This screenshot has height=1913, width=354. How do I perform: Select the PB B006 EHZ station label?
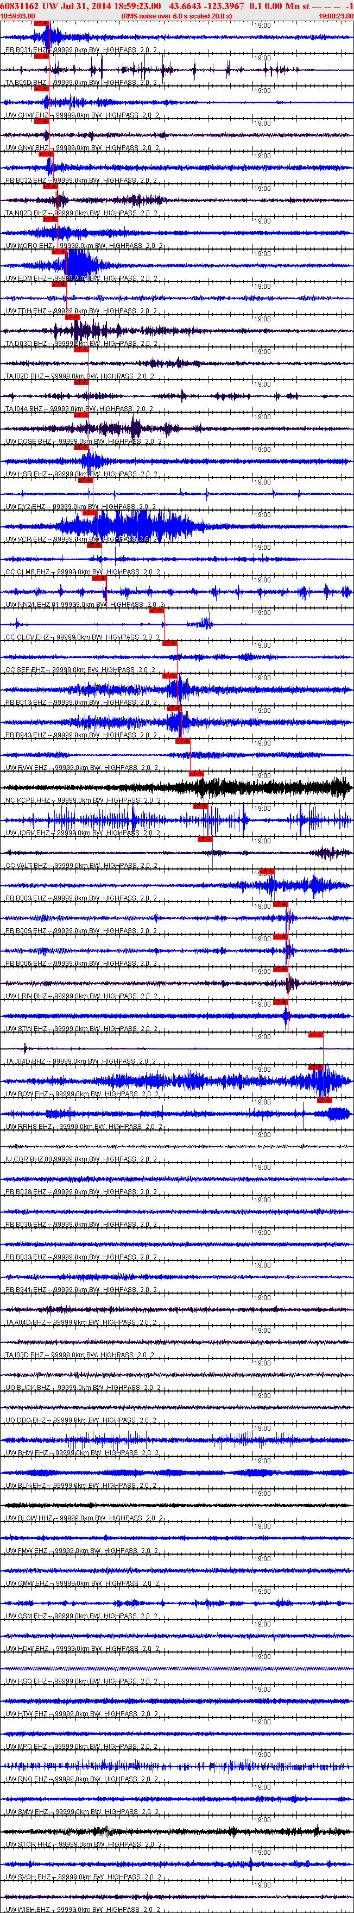(x=81, y=964)
